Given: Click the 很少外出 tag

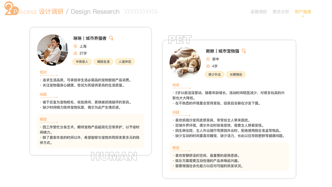Looking at the screenshot, I should pyautogui.click(x=215, y=75).
